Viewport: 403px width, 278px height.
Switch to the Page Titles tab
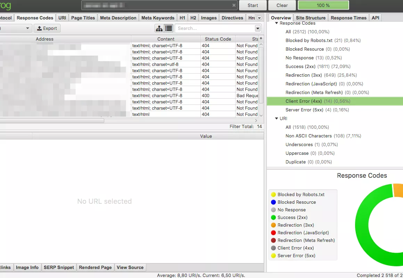[x=83, y=18]
